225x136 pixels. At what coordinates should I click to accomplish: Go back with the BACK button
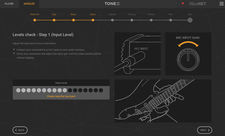(x=20, y=130)
